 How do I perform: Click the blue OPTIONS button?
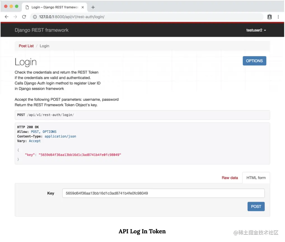pos(254,61)
